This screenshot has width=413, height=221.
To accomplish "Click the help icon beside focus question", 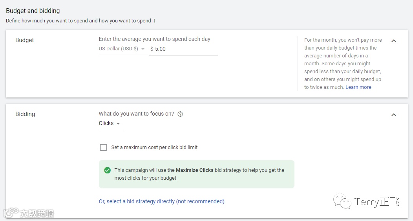I will [180, 114].
